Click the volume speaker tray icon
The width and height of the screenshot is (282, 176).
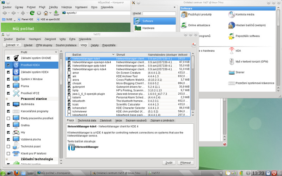pos(234,173)
